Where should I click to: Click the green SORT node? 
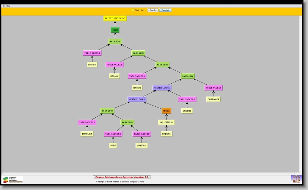coord(115,30)
